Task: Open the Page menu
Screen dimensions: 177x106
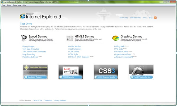Action: click(3, 5)
